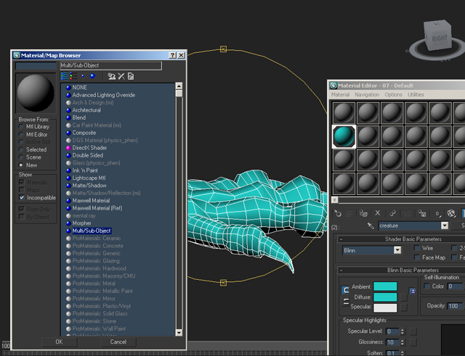Viewport: 465px width, 356px height.
Task: Toggle lower Diffuse-Specular lock button
Action: [346, 302]
